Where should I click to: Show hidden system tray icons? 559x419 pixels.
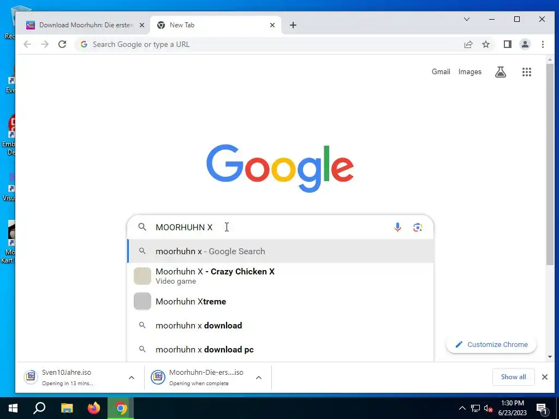pos(462,408)
